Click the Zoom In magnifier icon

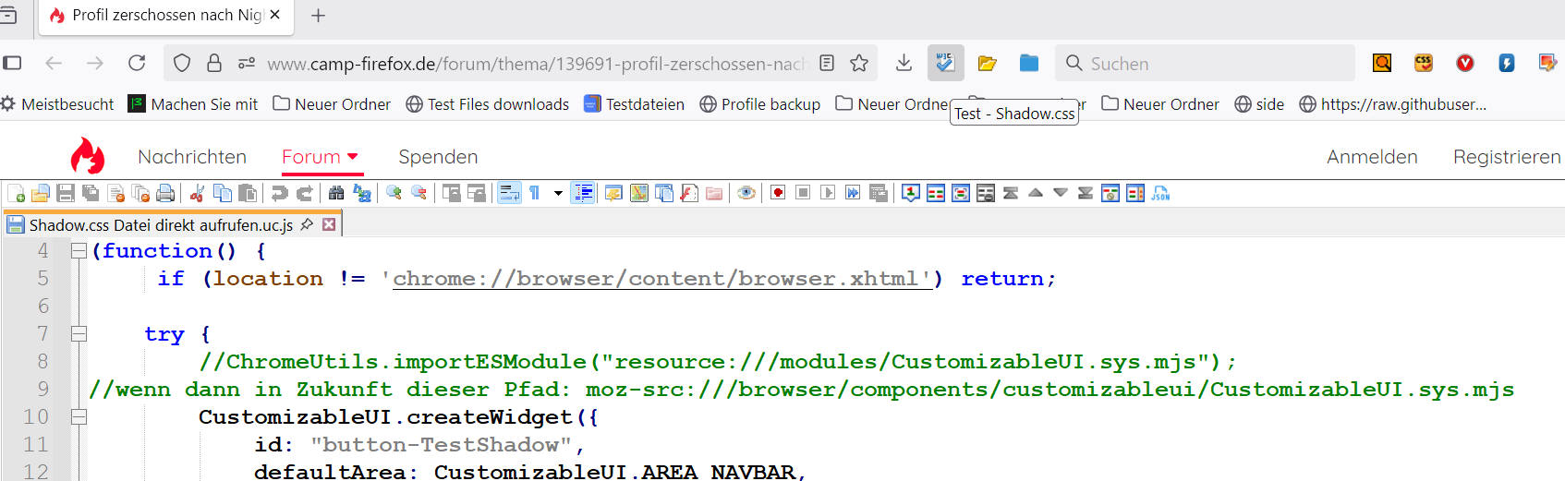pos(394,193)
